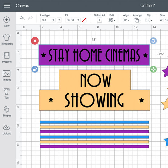Select the NOW text on orange shape
The image size is (168, 168).
(x=96, y=80)
